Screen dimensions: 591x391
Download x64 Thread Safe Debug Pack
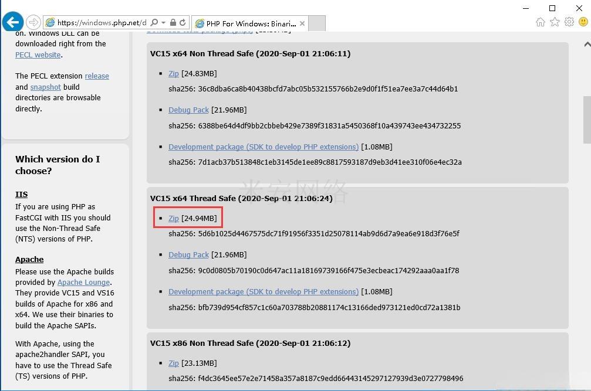coord(188,255)
